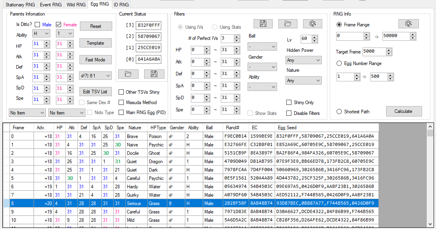Viewport: 436px width, 229px height.
Task: Open the Ball filter dropdown
Action: (x=262, y=47)
